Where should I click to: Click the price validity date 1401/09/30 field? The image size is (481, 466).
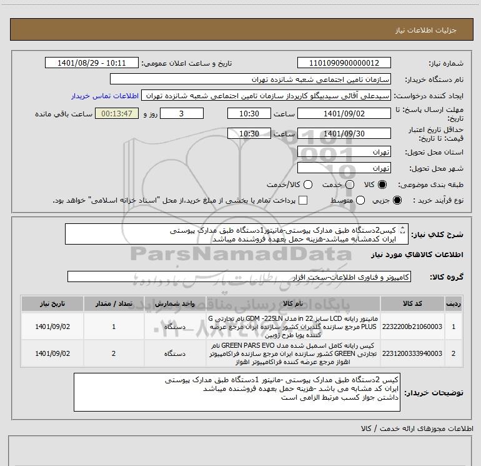[x=344, y=133]
